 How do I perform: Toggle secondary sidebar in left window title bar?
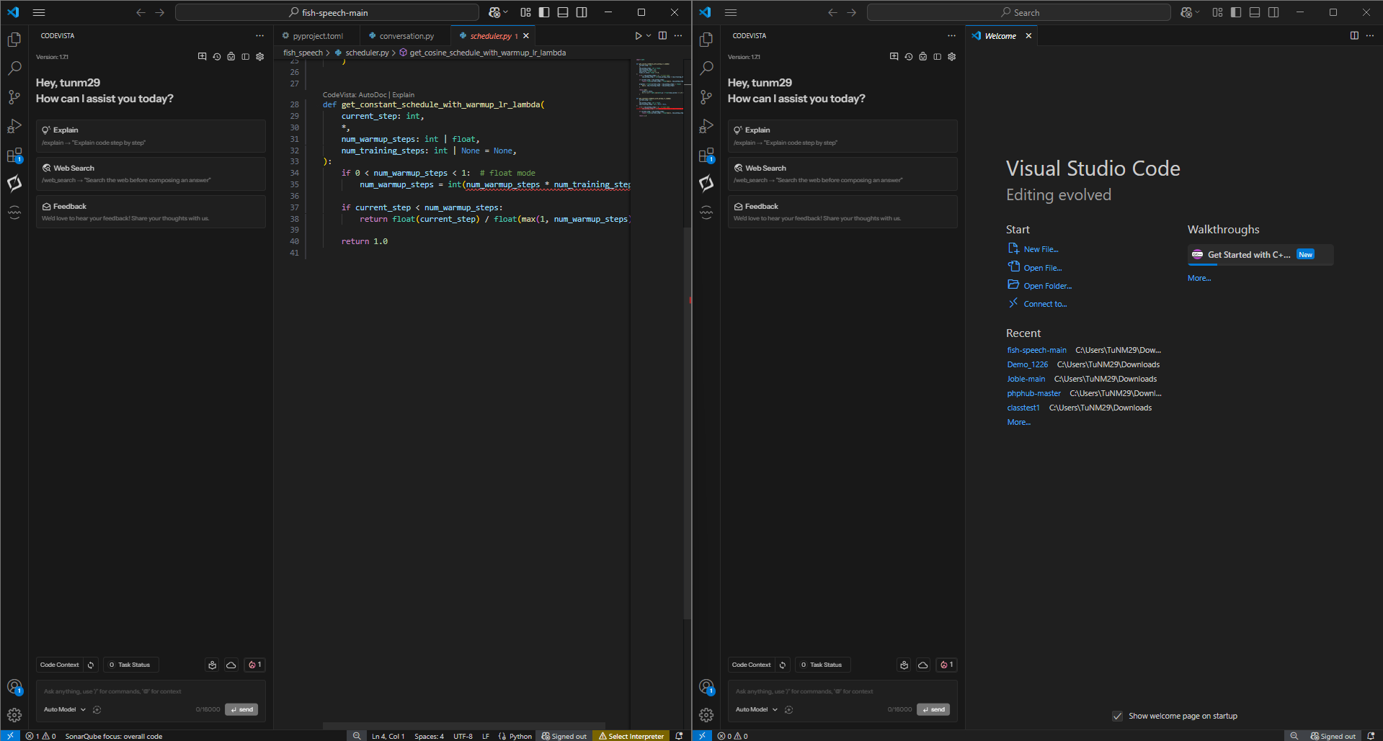click(x=582, y=12)
